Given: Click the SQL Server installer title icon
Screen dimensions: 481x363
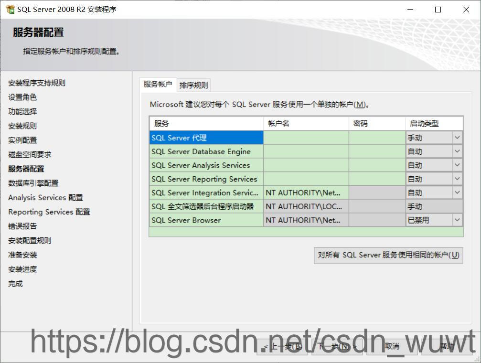Looking at the screenshot, I should click(10, 10).
